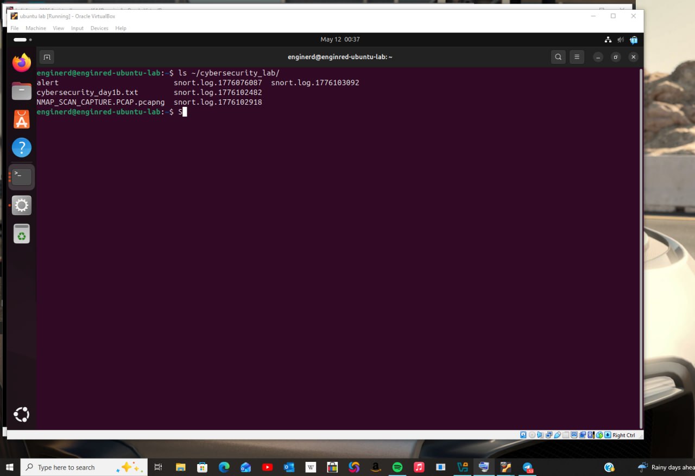Open File Explorer from the Windows taskbar
Screen dimensions: 695x476
(x=180, y=467)
